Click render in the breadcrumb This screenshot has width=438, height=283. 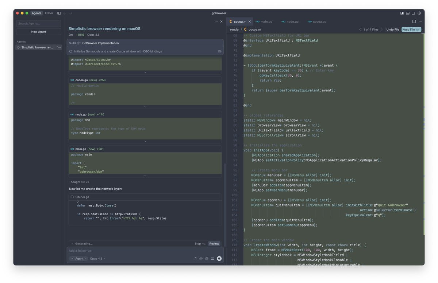point(235,30)
